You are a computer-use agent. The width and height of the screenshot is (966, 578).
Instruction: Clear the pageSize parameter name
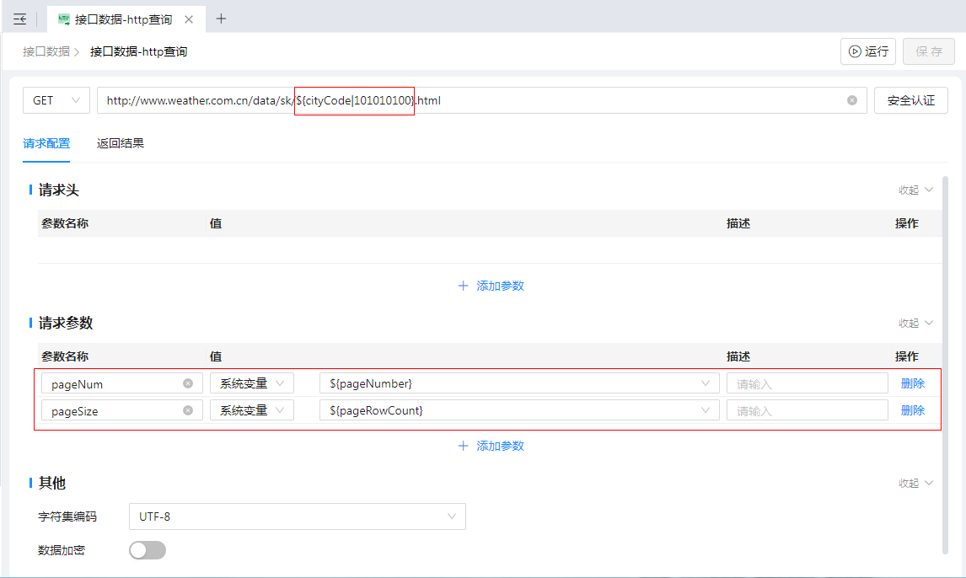[188, 410]
